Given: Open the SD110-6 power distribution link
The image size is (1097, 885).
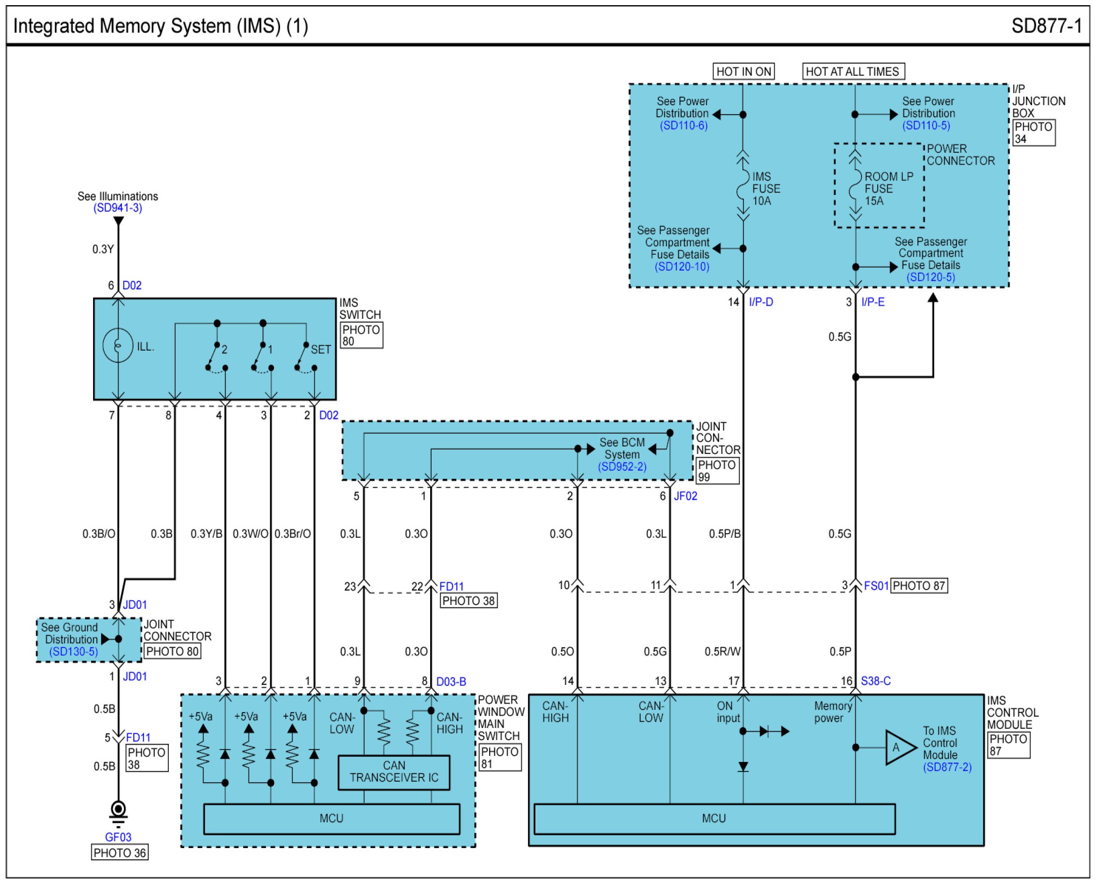Looking at the screenshot, I should 684,125.
